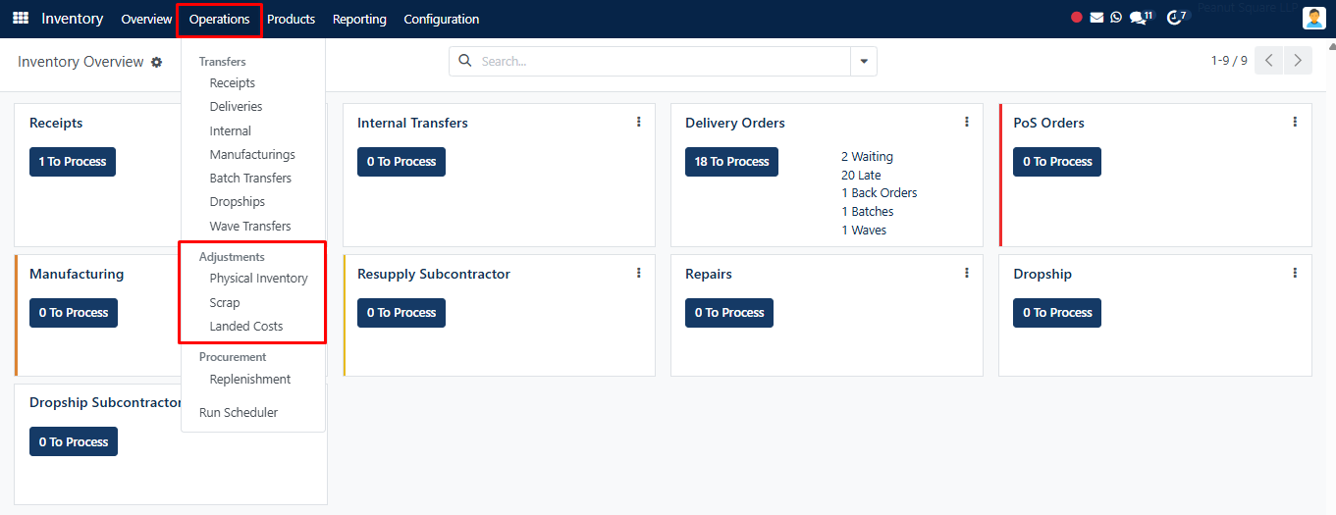Click the magnifier search icon
This screenshot has width=1336, height=515.
tap(465, 61)
